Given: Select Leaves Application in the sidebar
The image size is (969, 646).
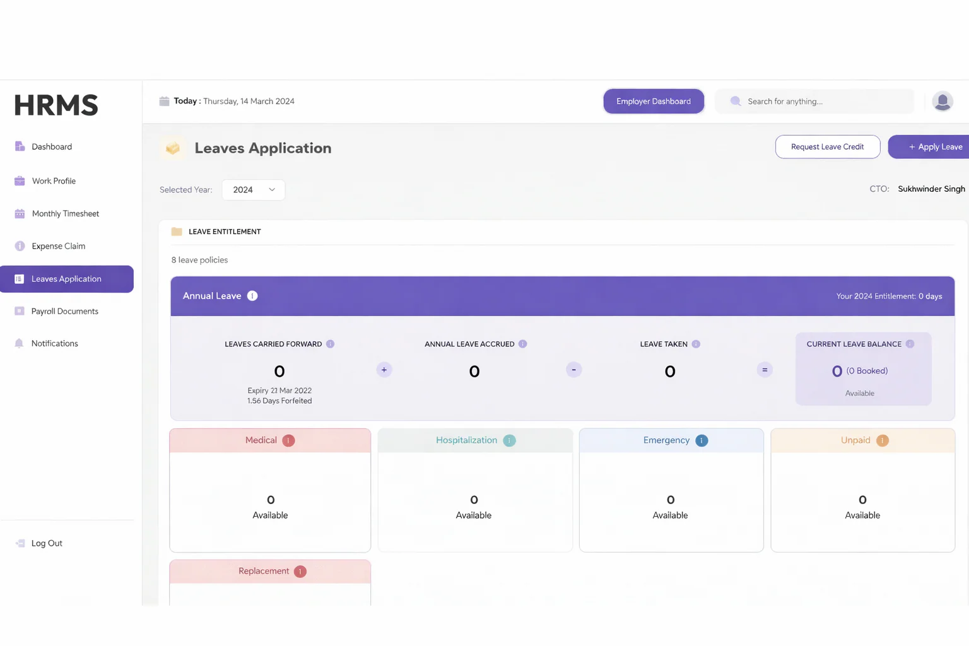Looking at the screenshot, I should click(67, 279).
